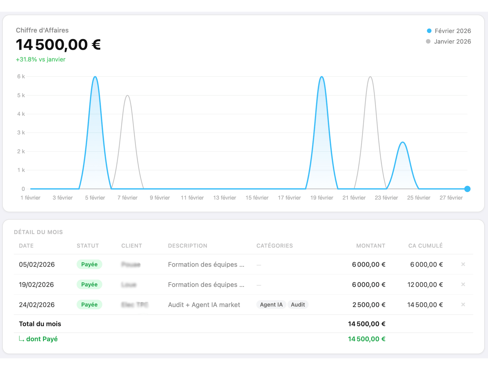The image size is (488, 370).
Task: Click the CA CUMULÉ column header
Action: click(x=425, y=246)
